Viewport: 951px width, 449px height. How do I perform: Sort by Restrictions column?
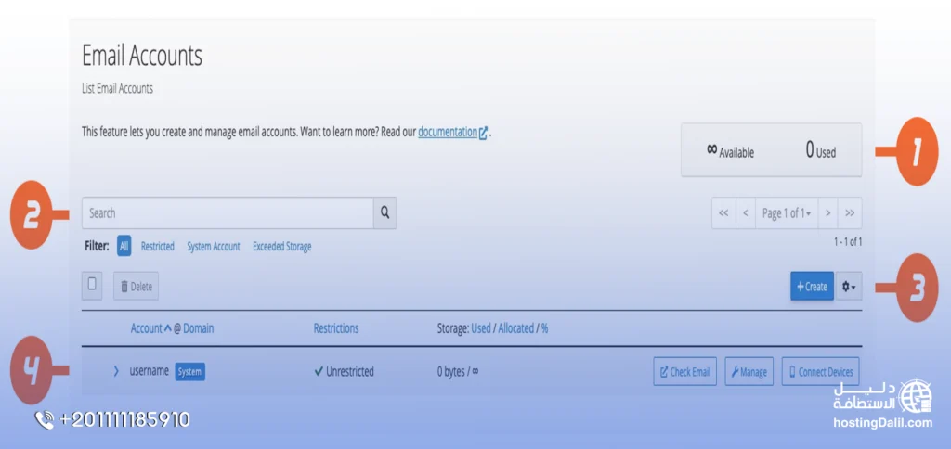tap(336, 328)
